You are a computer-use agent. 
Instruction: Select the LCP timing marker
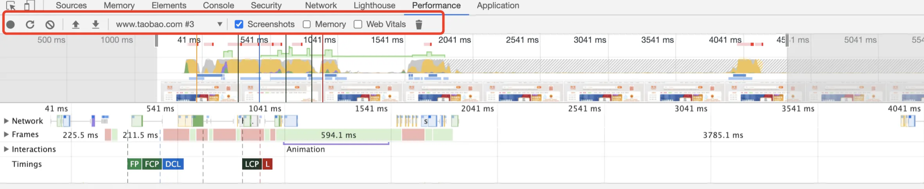tap(252, 164)
